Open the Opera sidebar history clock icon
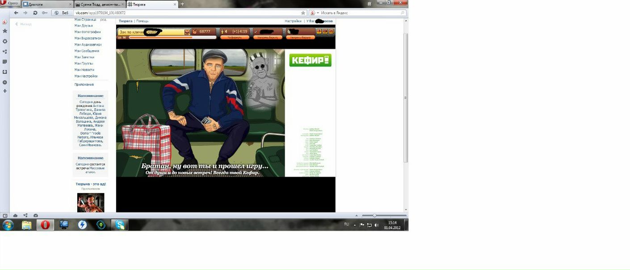This screenshot has width=630, height=270. 5,82
